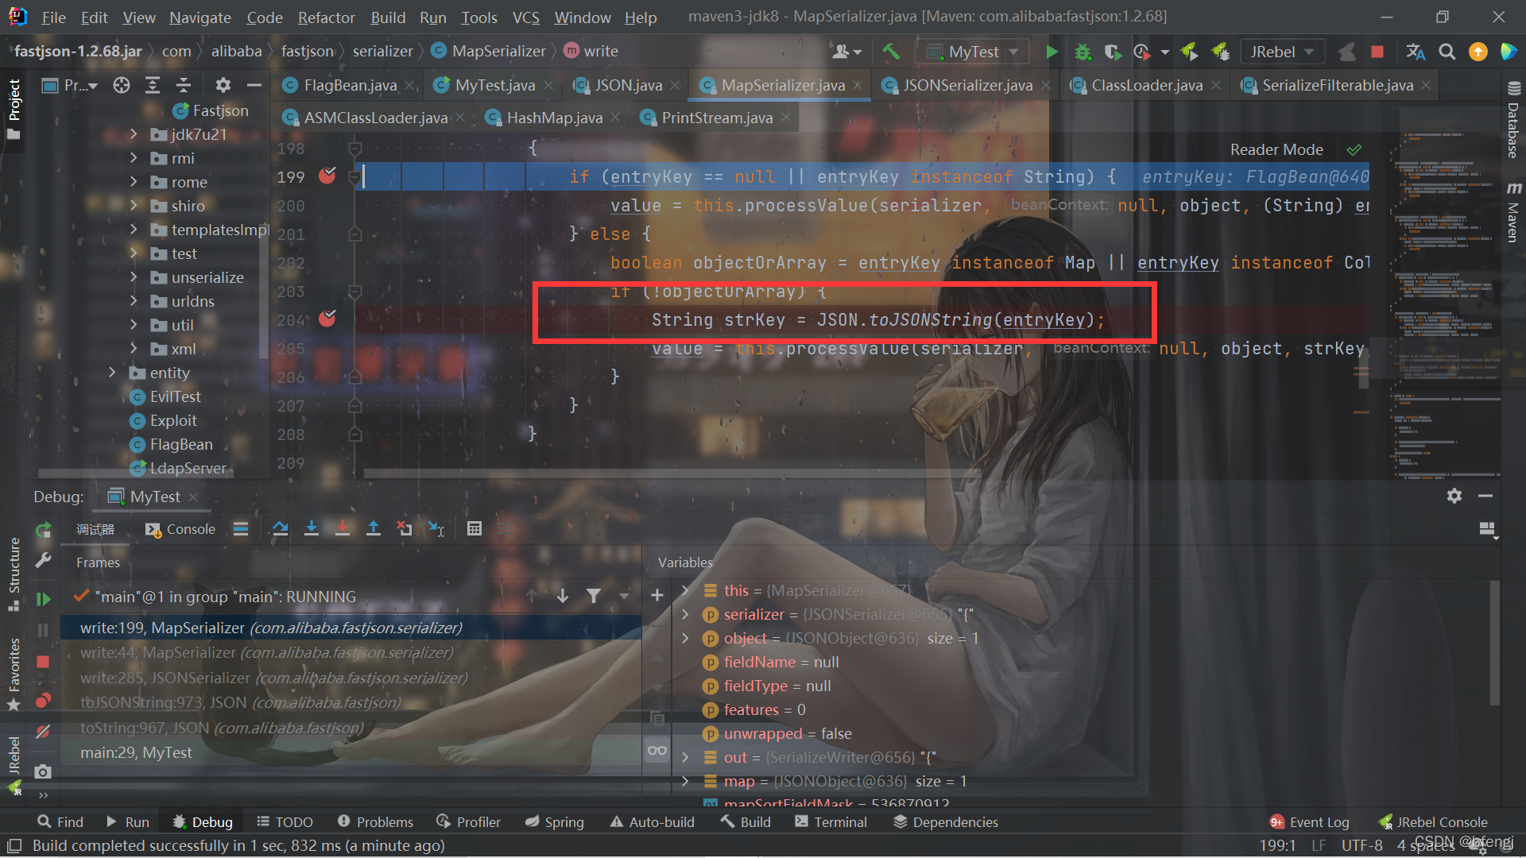This screenshot has height=858, width=1526.
Task: Click the Resume Program icon in debug panel
Action: [43, 599]
